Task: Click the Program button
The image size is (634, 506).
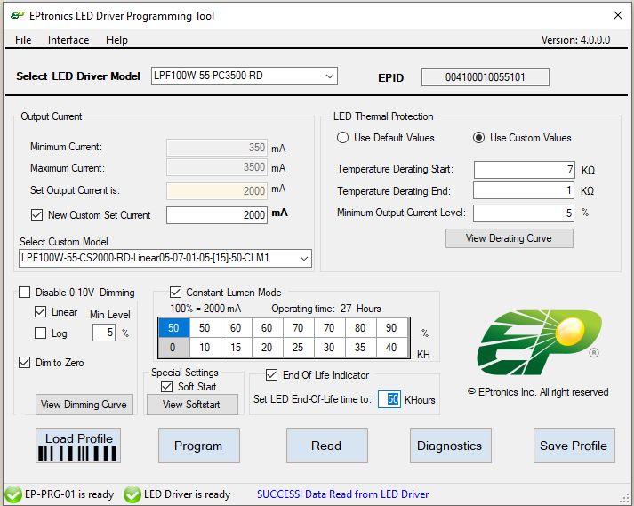Action: 199,446
